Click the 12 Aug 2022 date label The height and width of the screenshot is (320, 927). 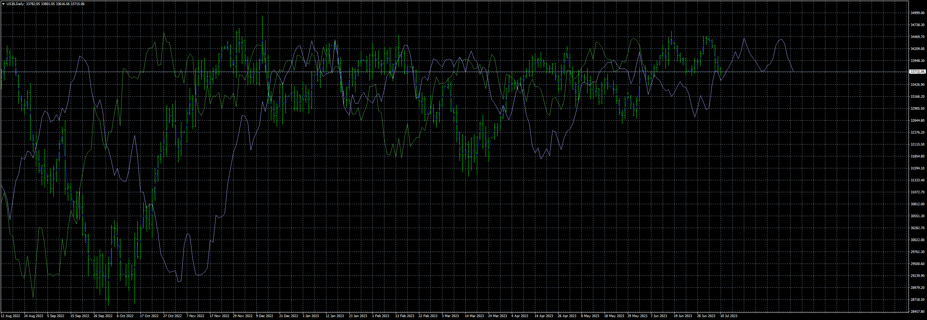(11, 316)
